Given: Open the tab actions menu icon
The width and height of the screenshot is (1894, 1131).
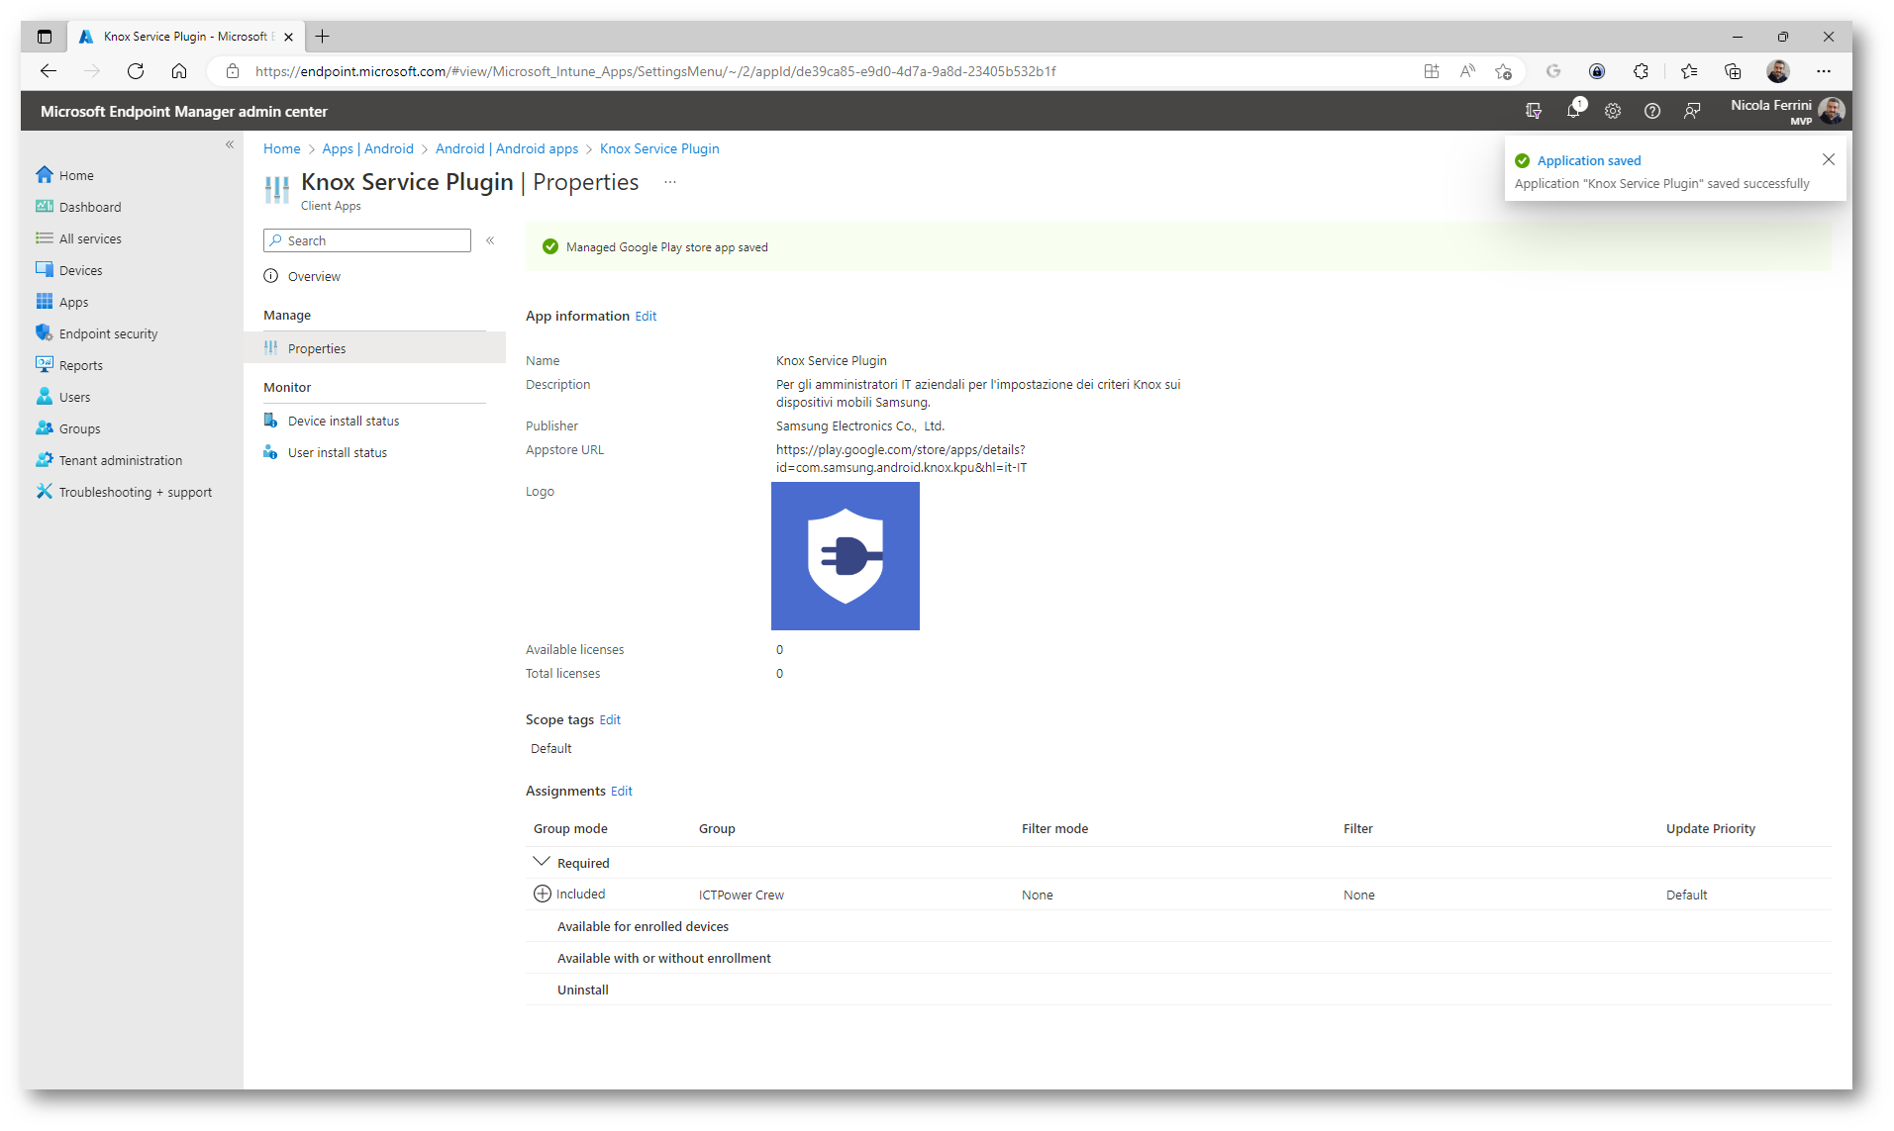Looking at the screenshot, I should tap(45, 37).
